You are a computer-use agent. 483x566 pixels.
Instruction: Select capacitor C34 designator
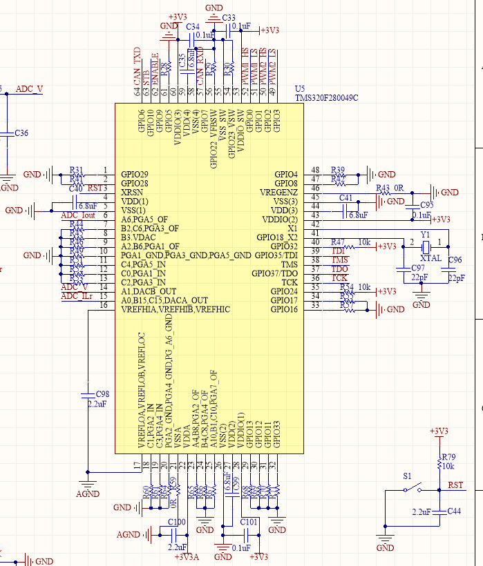[x=193, y=27]
